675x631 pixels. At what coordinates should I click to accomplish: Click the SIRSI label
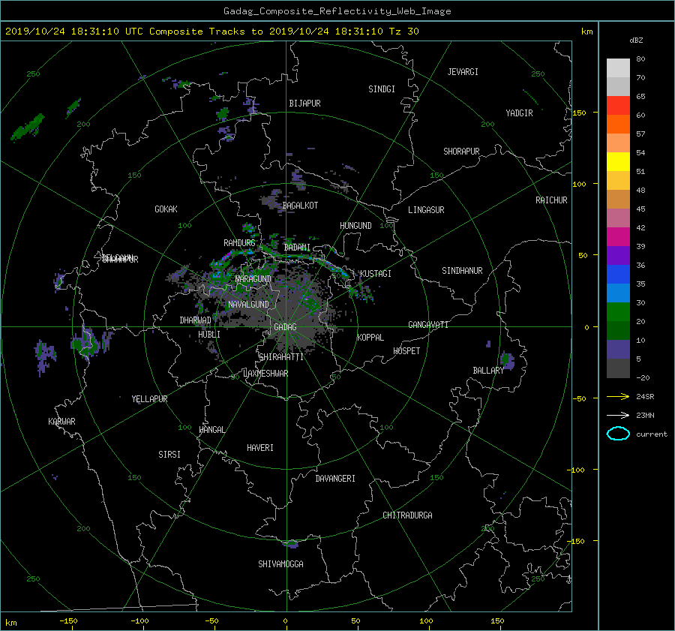169,455
